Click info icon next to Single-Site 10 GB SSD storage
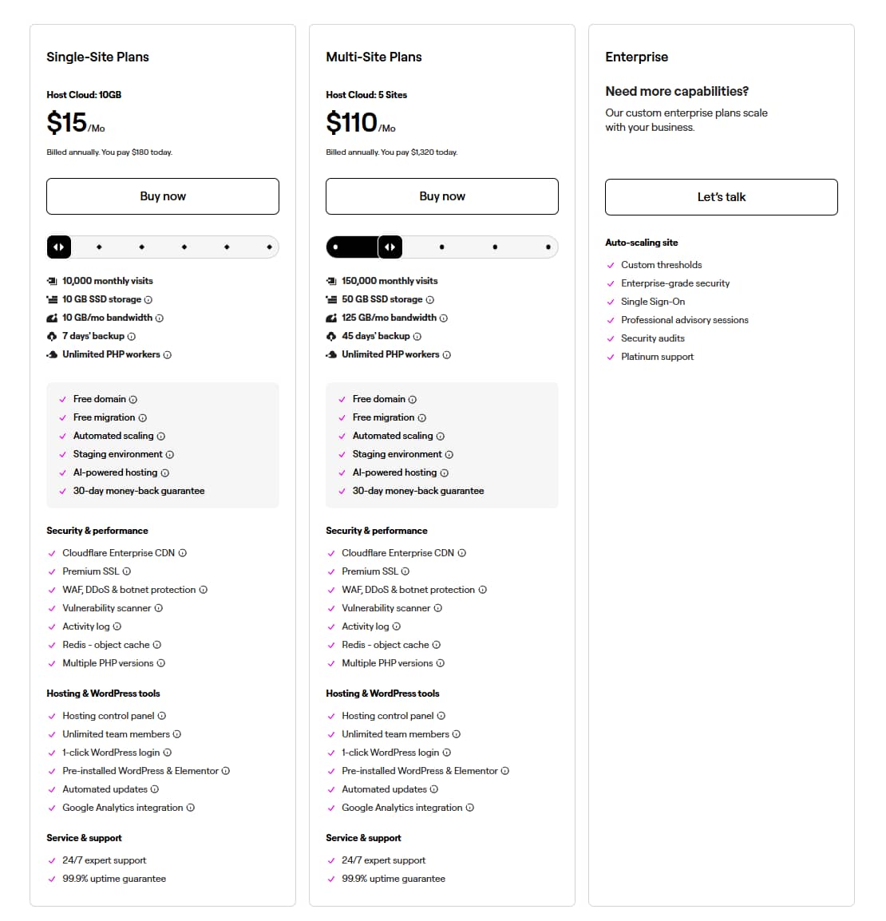886x921 pixels. pyautogui.click(x=148, y=299)
